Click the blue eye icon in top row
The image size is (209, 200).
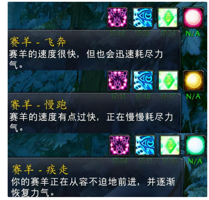tap(143, 18)
